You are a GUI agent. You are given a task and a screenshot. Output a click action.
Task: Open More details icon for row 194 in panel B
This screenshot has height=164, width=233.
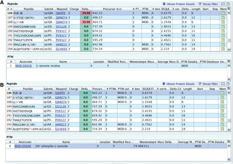tap(222, 129)
